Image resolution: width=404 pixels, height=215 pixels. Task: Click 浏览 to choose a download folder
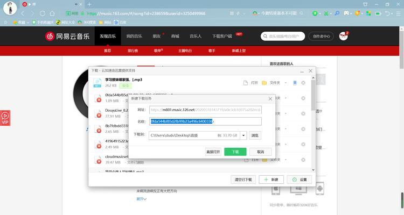255,135
